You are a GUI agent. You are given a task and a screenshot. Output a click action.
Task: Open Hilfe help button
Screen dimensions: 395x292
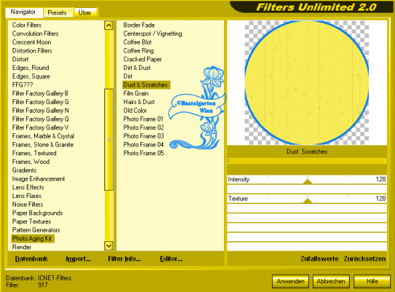click(x=372, y=281)
